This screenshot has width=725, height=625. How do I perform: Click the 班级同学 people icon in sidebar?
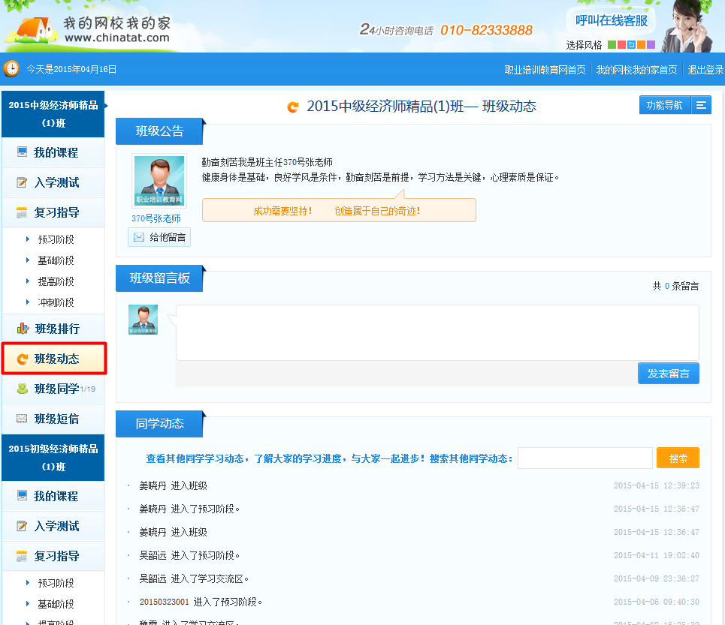(23, 389)
